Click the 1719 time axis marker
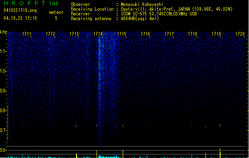Image resolution: width=249 pixels, height=158 pixels. (x=216, y=34)
